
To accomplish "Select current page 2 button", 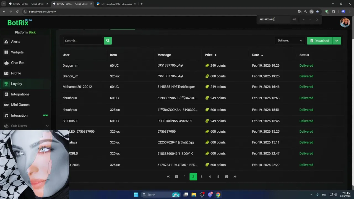I will tap(193, 177).
